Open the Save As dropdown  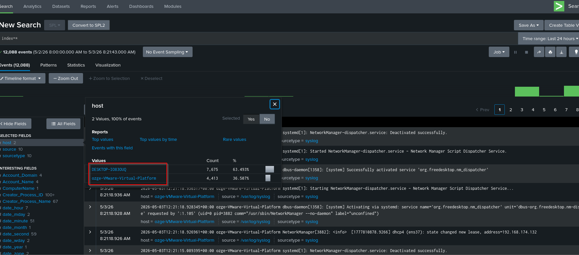point(529,25)
